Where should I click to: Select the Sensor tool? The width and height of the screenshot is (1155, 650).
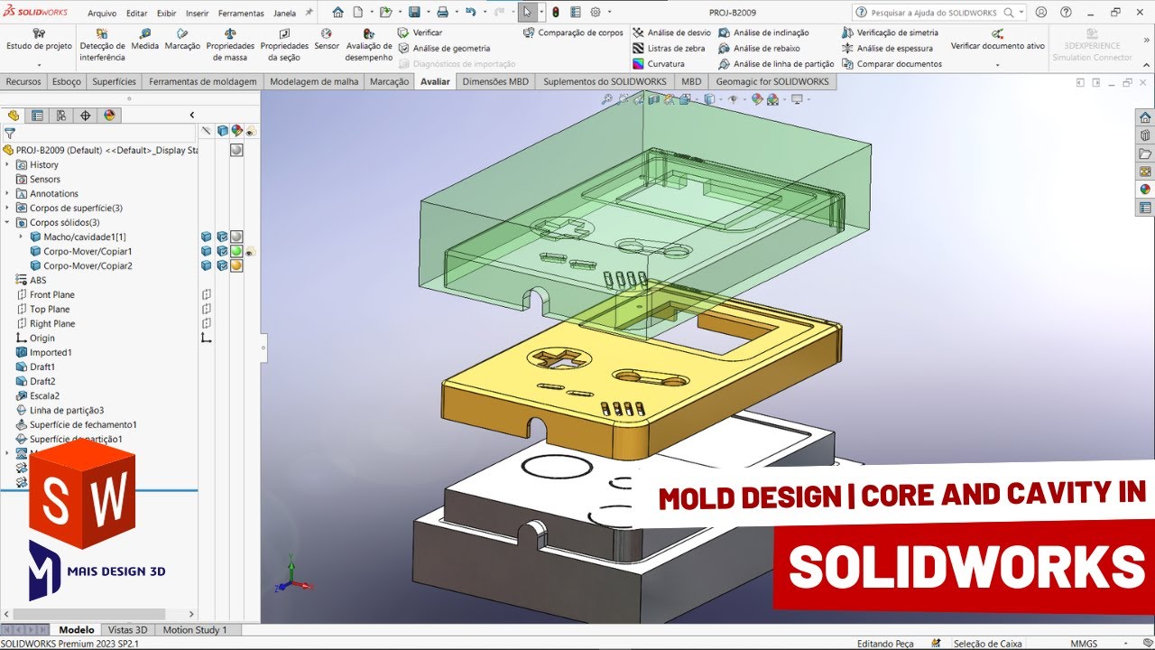pyautogui.click(x=327, y=39)
